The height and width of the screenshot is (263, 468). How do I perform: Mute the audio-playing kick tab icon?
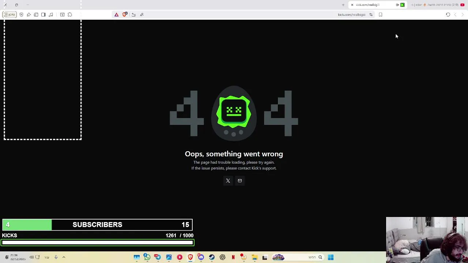(x=397, y=5)
